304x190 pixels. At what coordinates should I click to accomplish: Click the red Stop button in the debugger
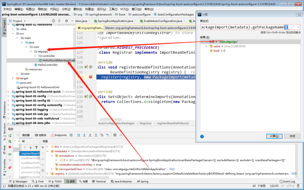click(x=10, y=147)
